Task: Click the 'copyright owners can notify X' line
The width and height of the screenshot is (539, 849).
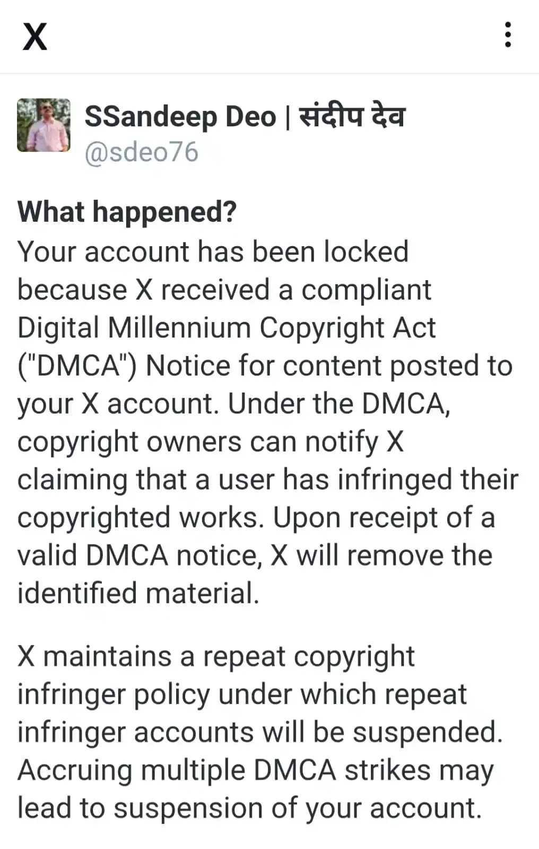Action: 211,442
